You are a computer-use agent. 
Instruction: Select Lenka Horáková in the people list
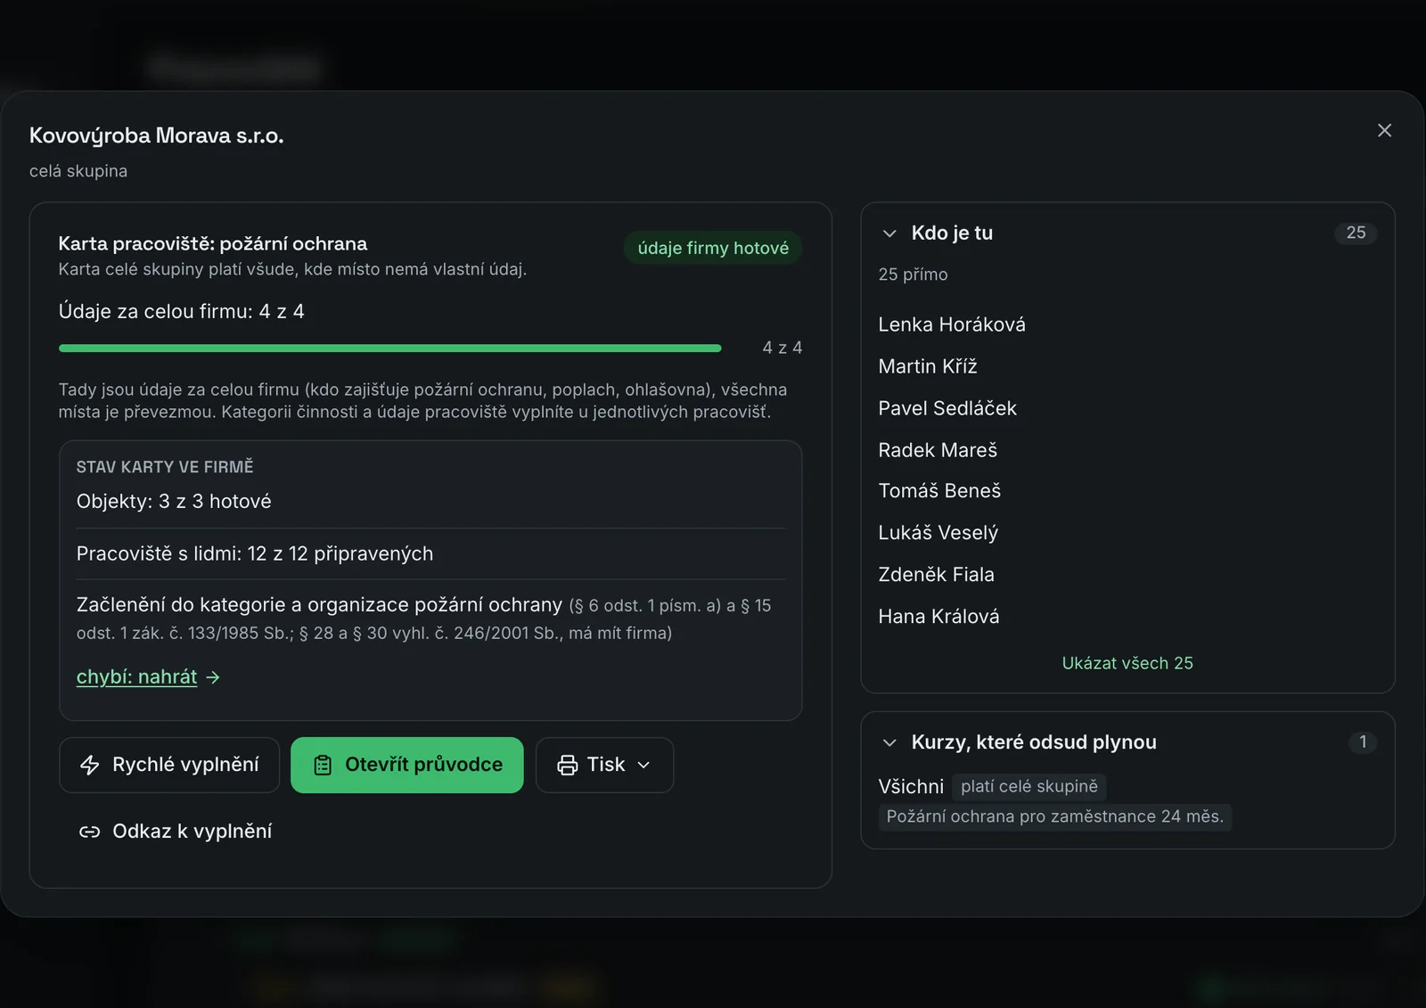coord(952,324)
